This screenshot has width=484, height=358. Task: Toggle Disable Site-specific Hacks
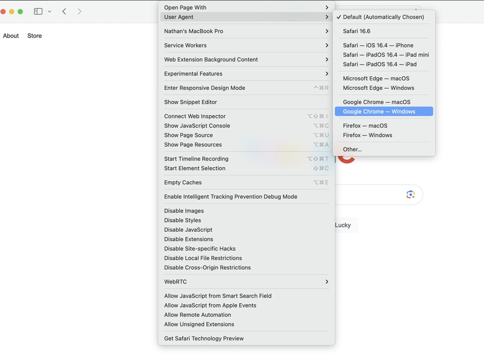pyautogui.click(x=246, y=249)
